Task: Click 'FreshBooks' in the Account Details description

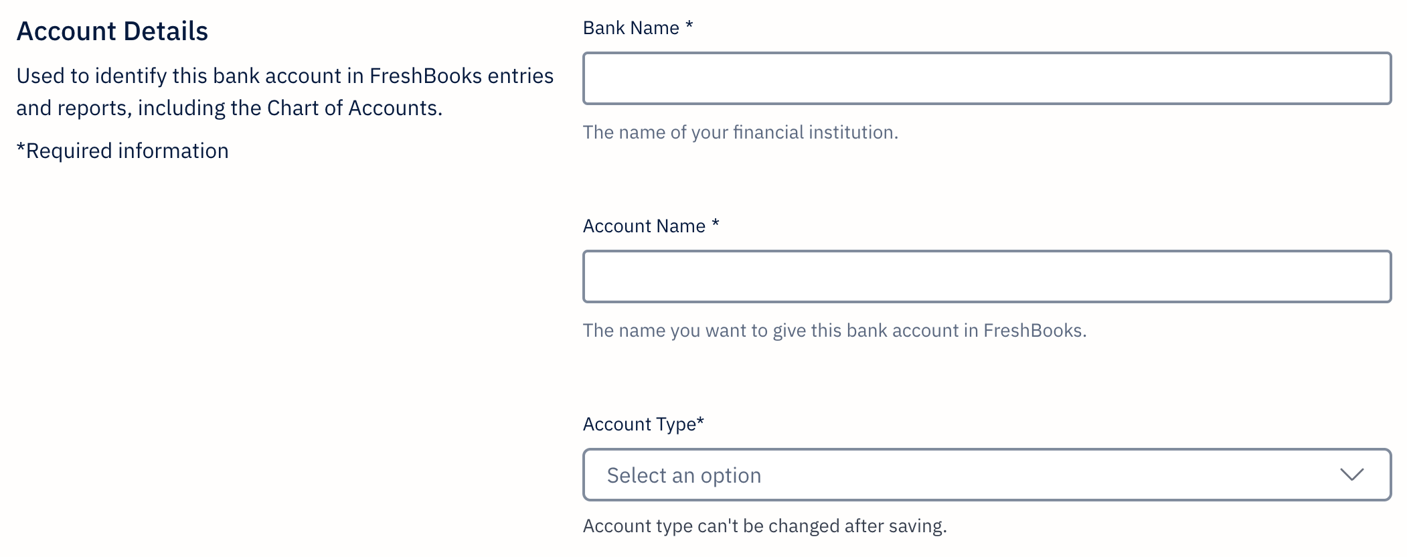Action: 425,76
